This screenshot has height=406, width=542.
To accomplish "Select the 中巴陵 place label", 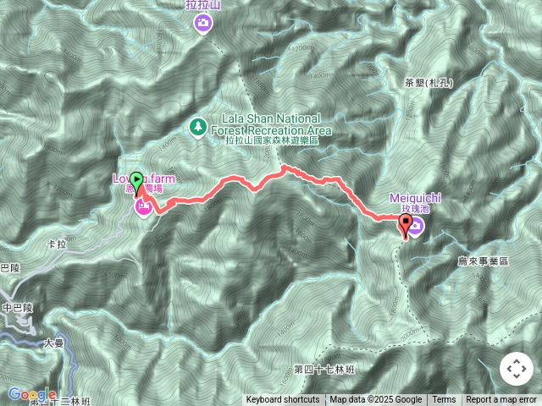I will (18, 308).
